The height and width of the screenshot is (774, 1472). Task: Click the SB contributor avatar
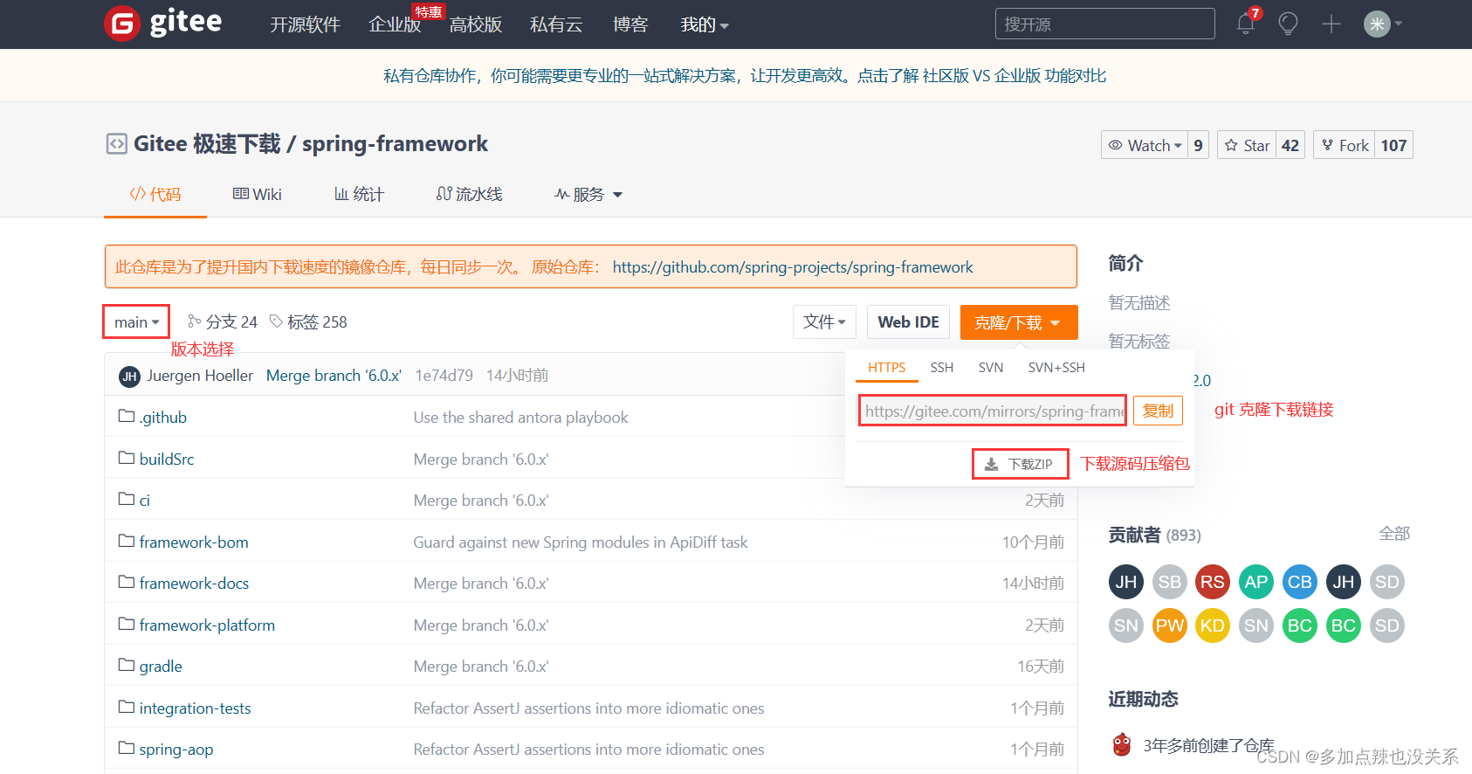(x=1169, y=582)
